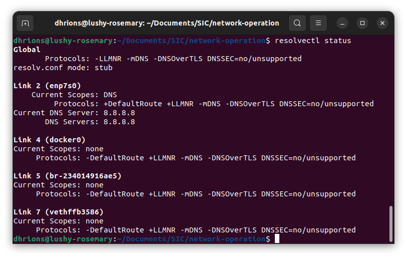Screen dimensions: 407x258
Task: Click the cursor block at bottom prompt
Action: pyautogui.click(x=277, y=239)
